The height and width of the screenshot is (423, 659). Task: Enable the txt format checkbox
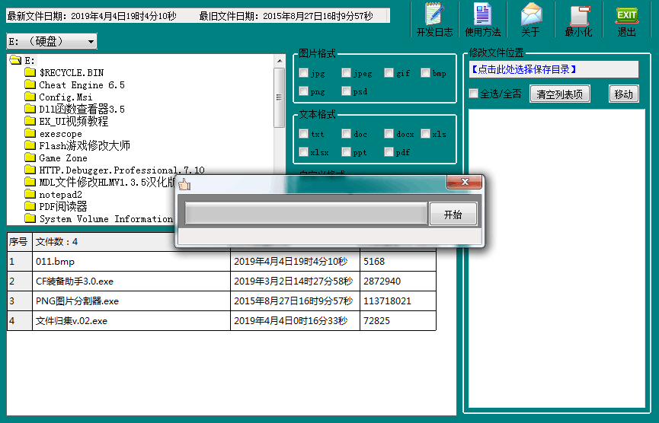click(x=303, y=133)
